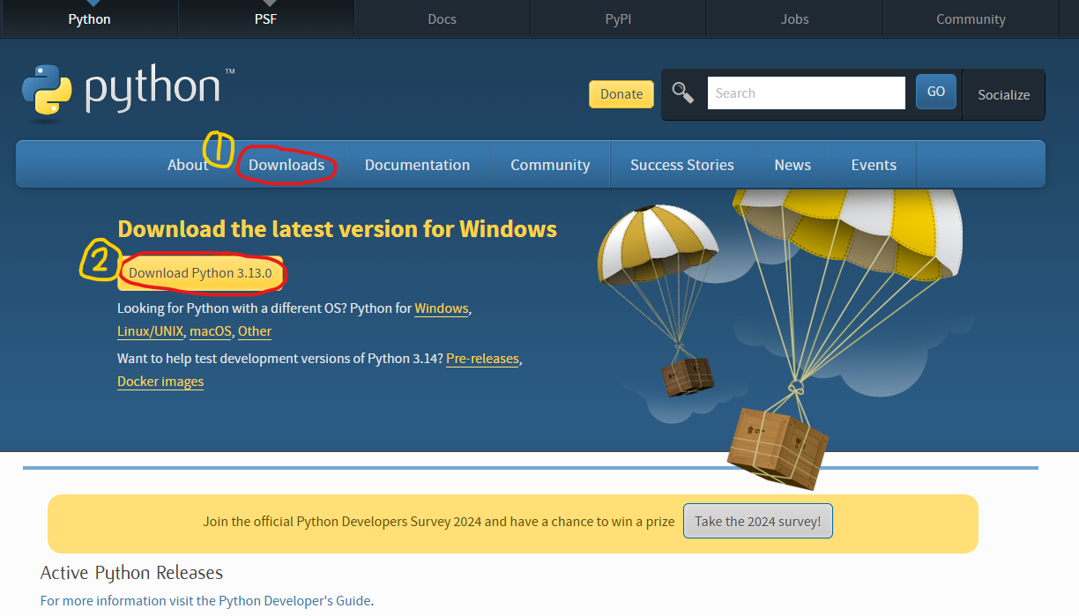The height and width of the screenshot is (616, 1079).
Task: Open the Downloads navigation menu
Action: pos(286,165)
